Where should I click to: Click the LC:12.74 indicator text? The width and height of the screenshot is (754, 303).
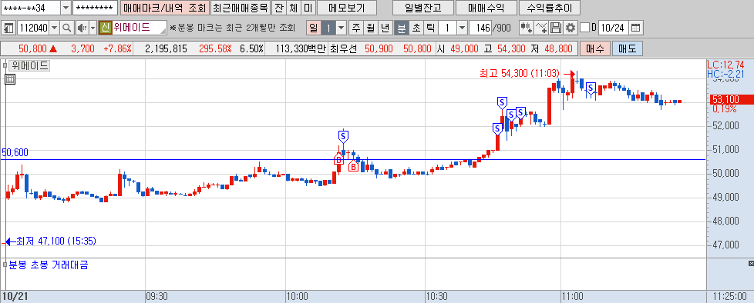click(725, 65)
